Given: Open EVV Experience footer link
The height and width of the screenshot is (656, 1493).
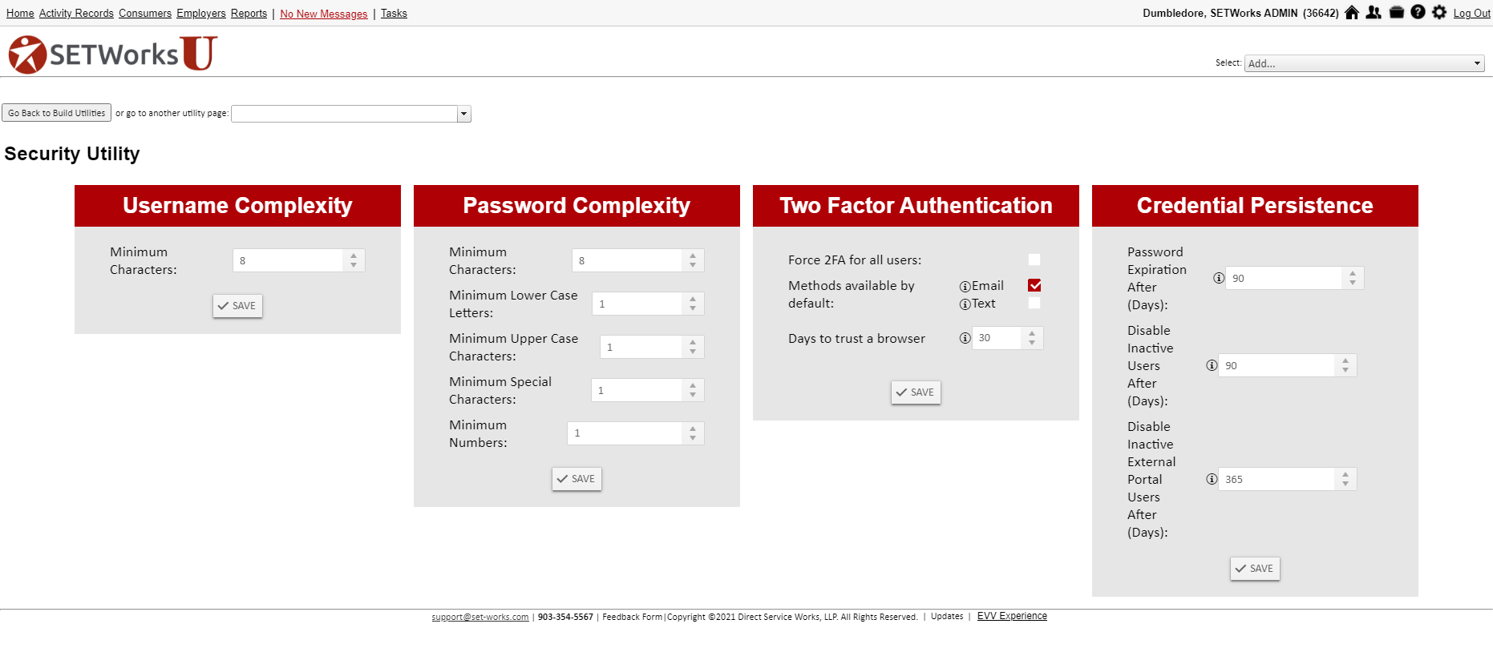Looking at the screenshot, I should pyautogui.click(x=1012, y=616).
